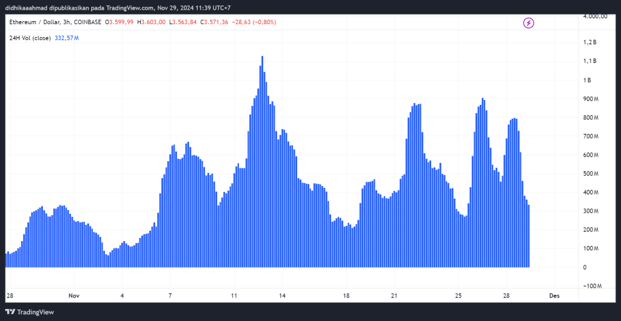Click the Nov date label on time axis
The height and width of the screenshot is (321, 621).
tap(74, 296)
